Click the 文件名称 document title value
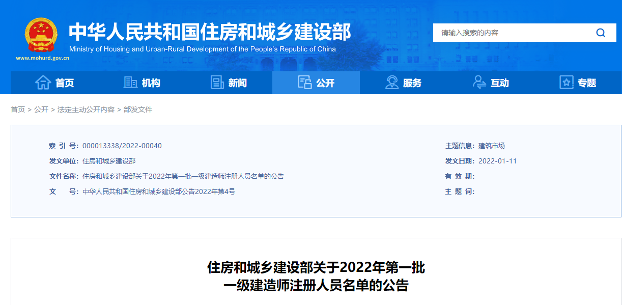The image size is (622, 305). click(x=183, y=176)
